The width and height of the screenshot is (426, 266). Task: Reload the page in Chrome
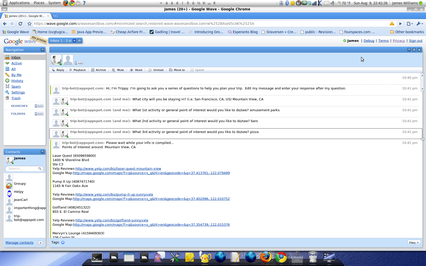[21, 24]
